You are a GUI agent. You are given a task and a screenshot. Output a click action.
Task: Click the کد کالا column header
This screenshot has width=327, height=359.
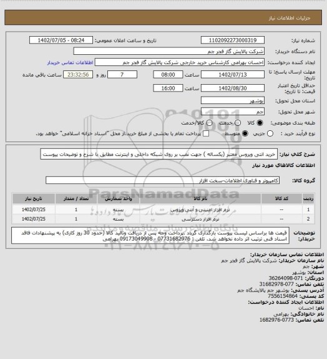tap(281, 199)
